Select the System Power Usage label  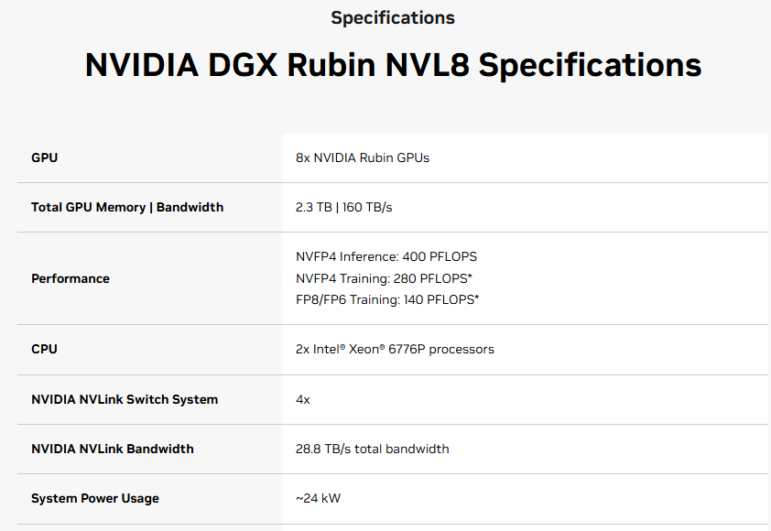tap(95, 498)
